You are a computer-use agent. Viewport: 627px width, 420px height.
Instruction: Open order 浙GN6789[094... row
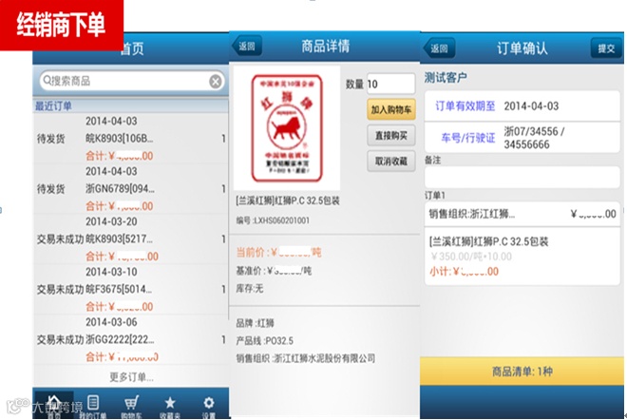pos(131,189)
